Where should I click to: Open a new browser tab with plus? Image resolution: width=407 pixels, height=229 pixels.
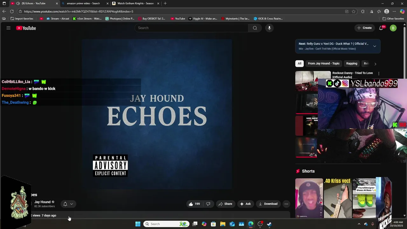(165, 3)
